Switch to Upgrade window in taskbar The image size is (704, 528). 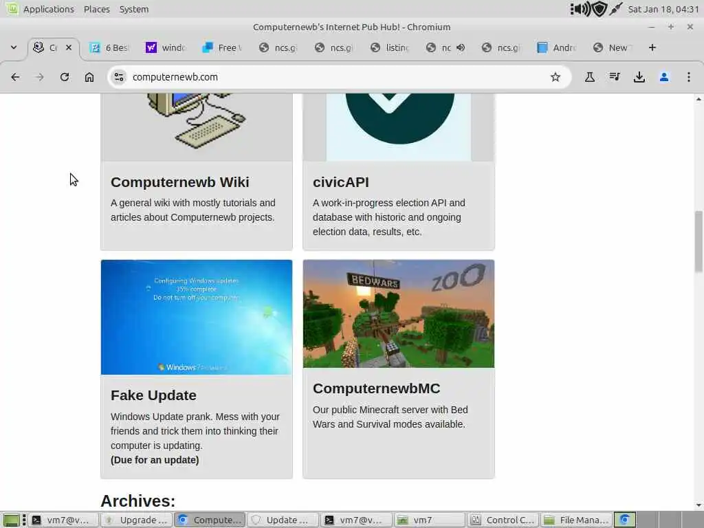click(x=137, y=520)
